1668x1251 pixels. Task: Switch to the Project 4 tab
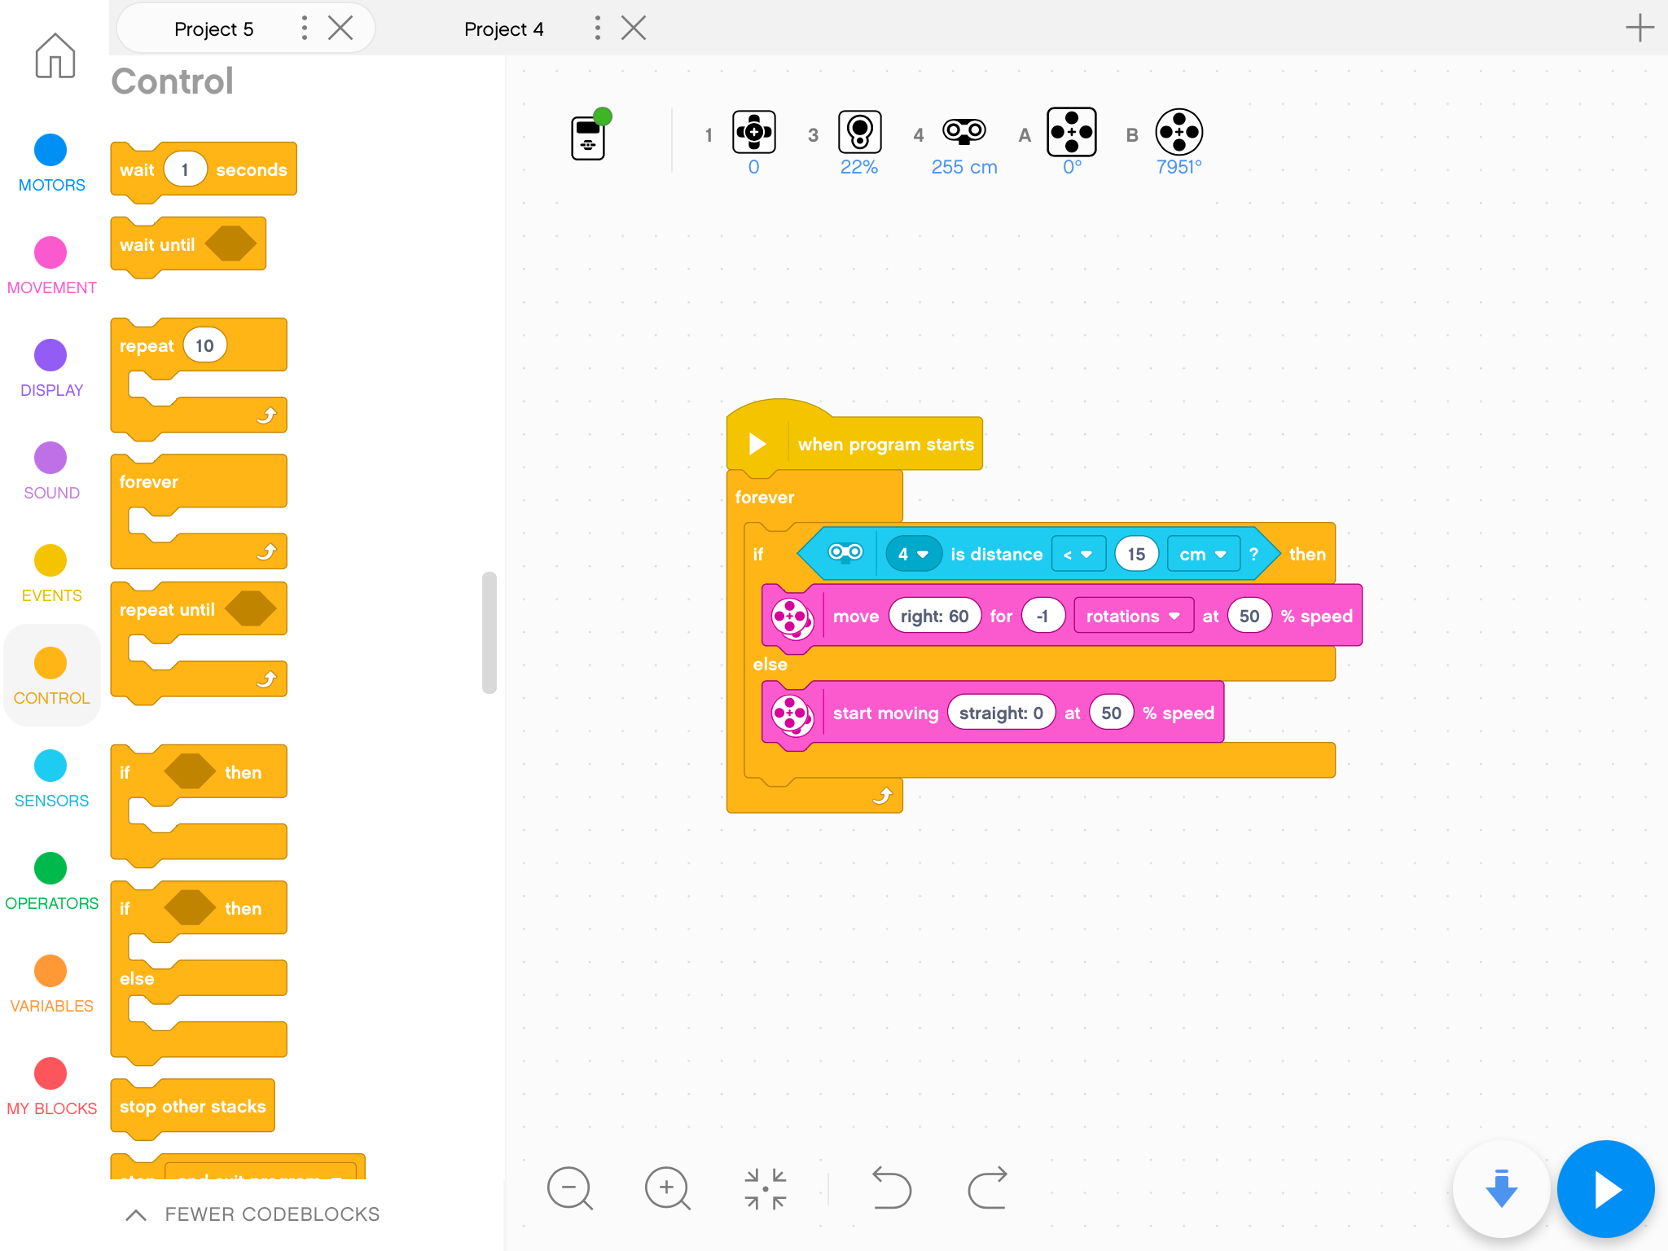(x=503, y=29)
